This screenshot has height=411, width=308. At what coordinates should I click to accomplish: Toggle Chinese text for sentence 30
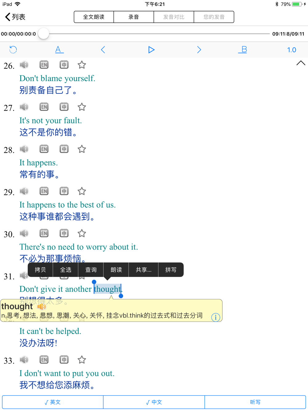pos(64,233)
